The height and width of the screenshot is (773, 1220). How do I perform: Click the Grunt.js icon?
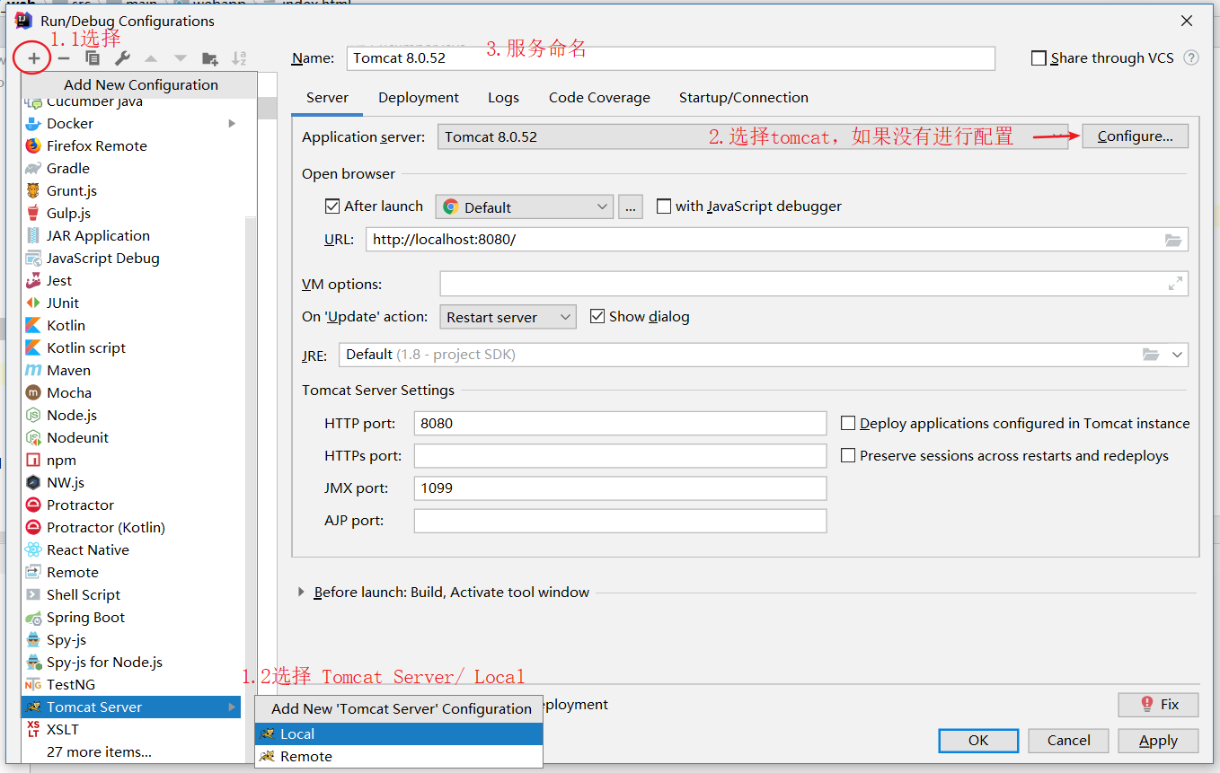(33, 190)
